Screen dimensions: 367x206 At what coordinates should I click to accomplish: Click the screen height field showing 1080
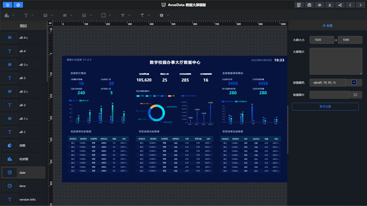[x=350, y=40]
